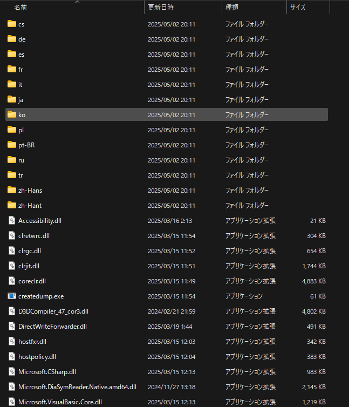Select the file name Microsoft.VisualBasic.Core.dll
Image resolution: width=349 pixels, height=407 pixels.
click(60, 402)
